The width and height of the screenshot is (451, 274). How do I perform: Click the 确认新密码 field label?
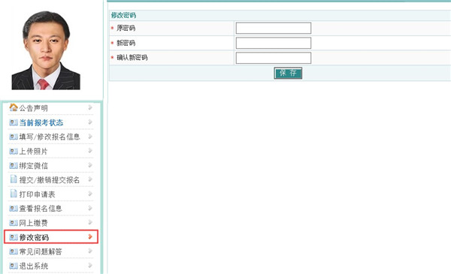(132, 58)
